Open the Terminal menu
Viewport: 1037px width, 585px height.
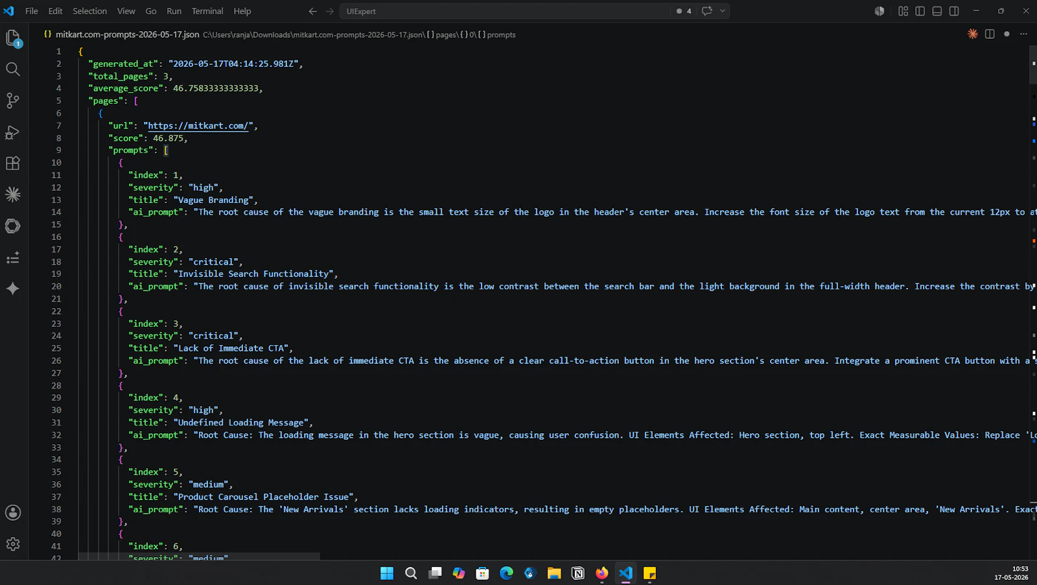[207, 11]
